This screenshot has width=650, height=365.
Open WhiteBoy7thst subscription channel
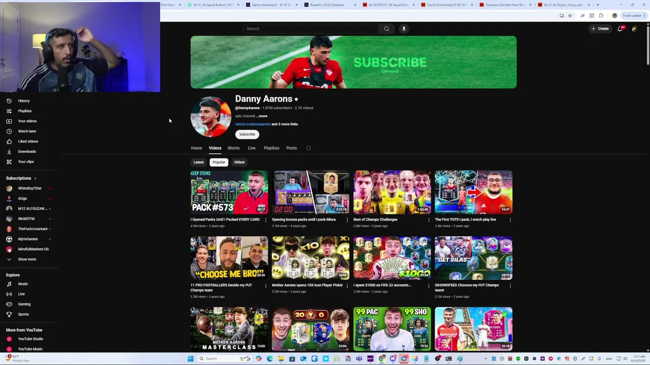29,189
